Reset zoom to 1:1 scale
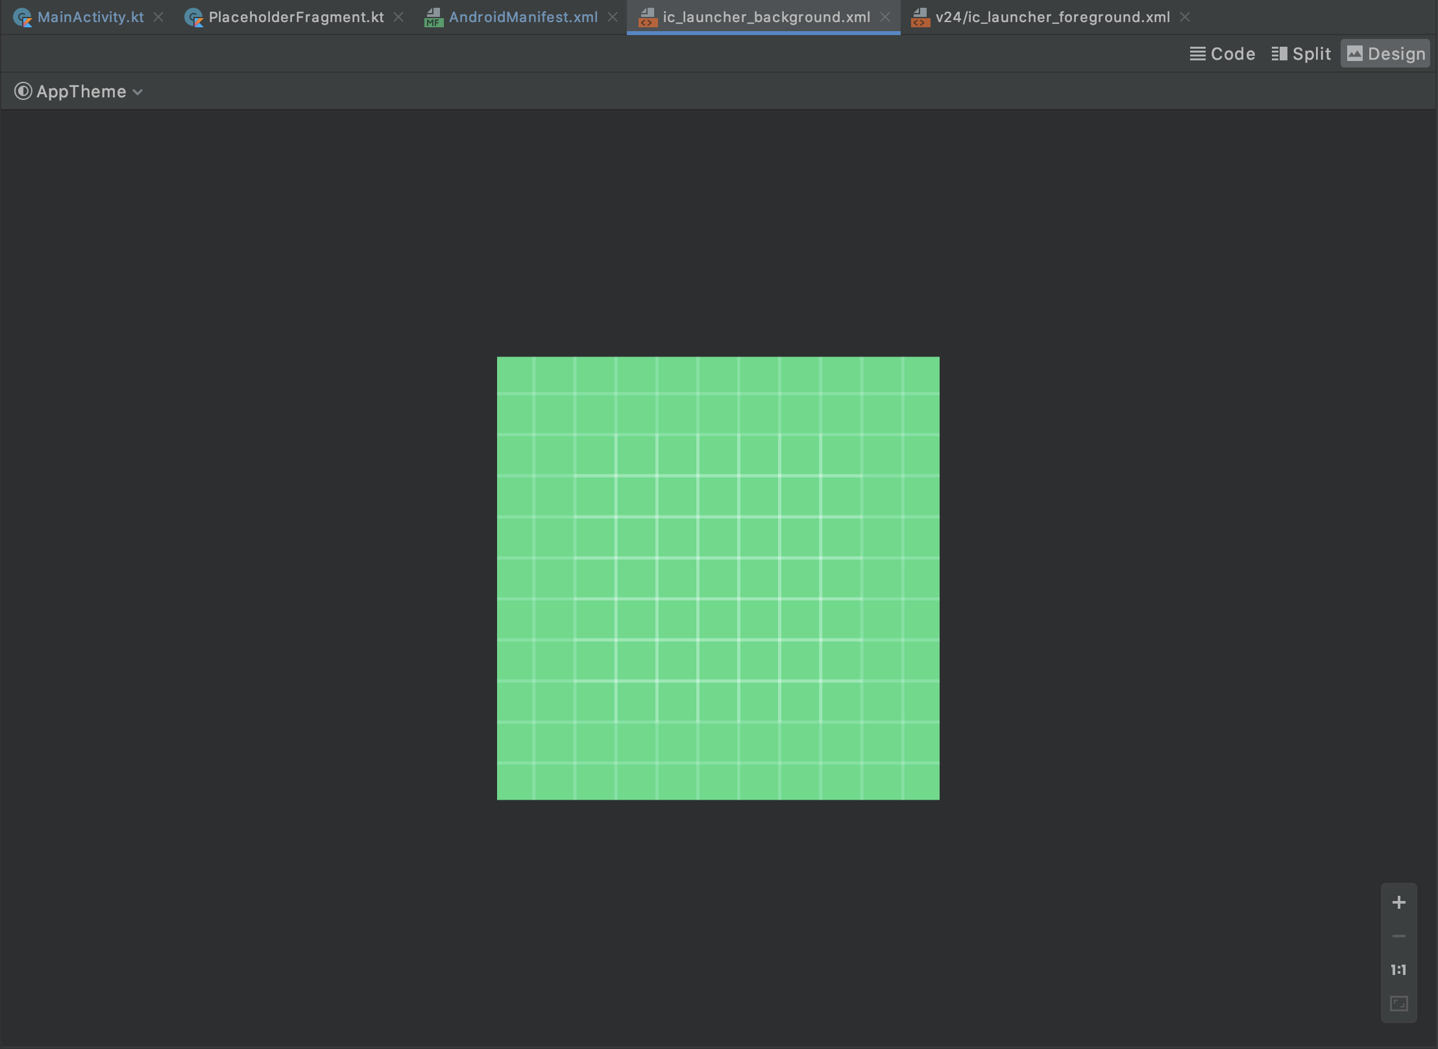The width and height of the screenshot is (1438, 1049). [1398, 970]
